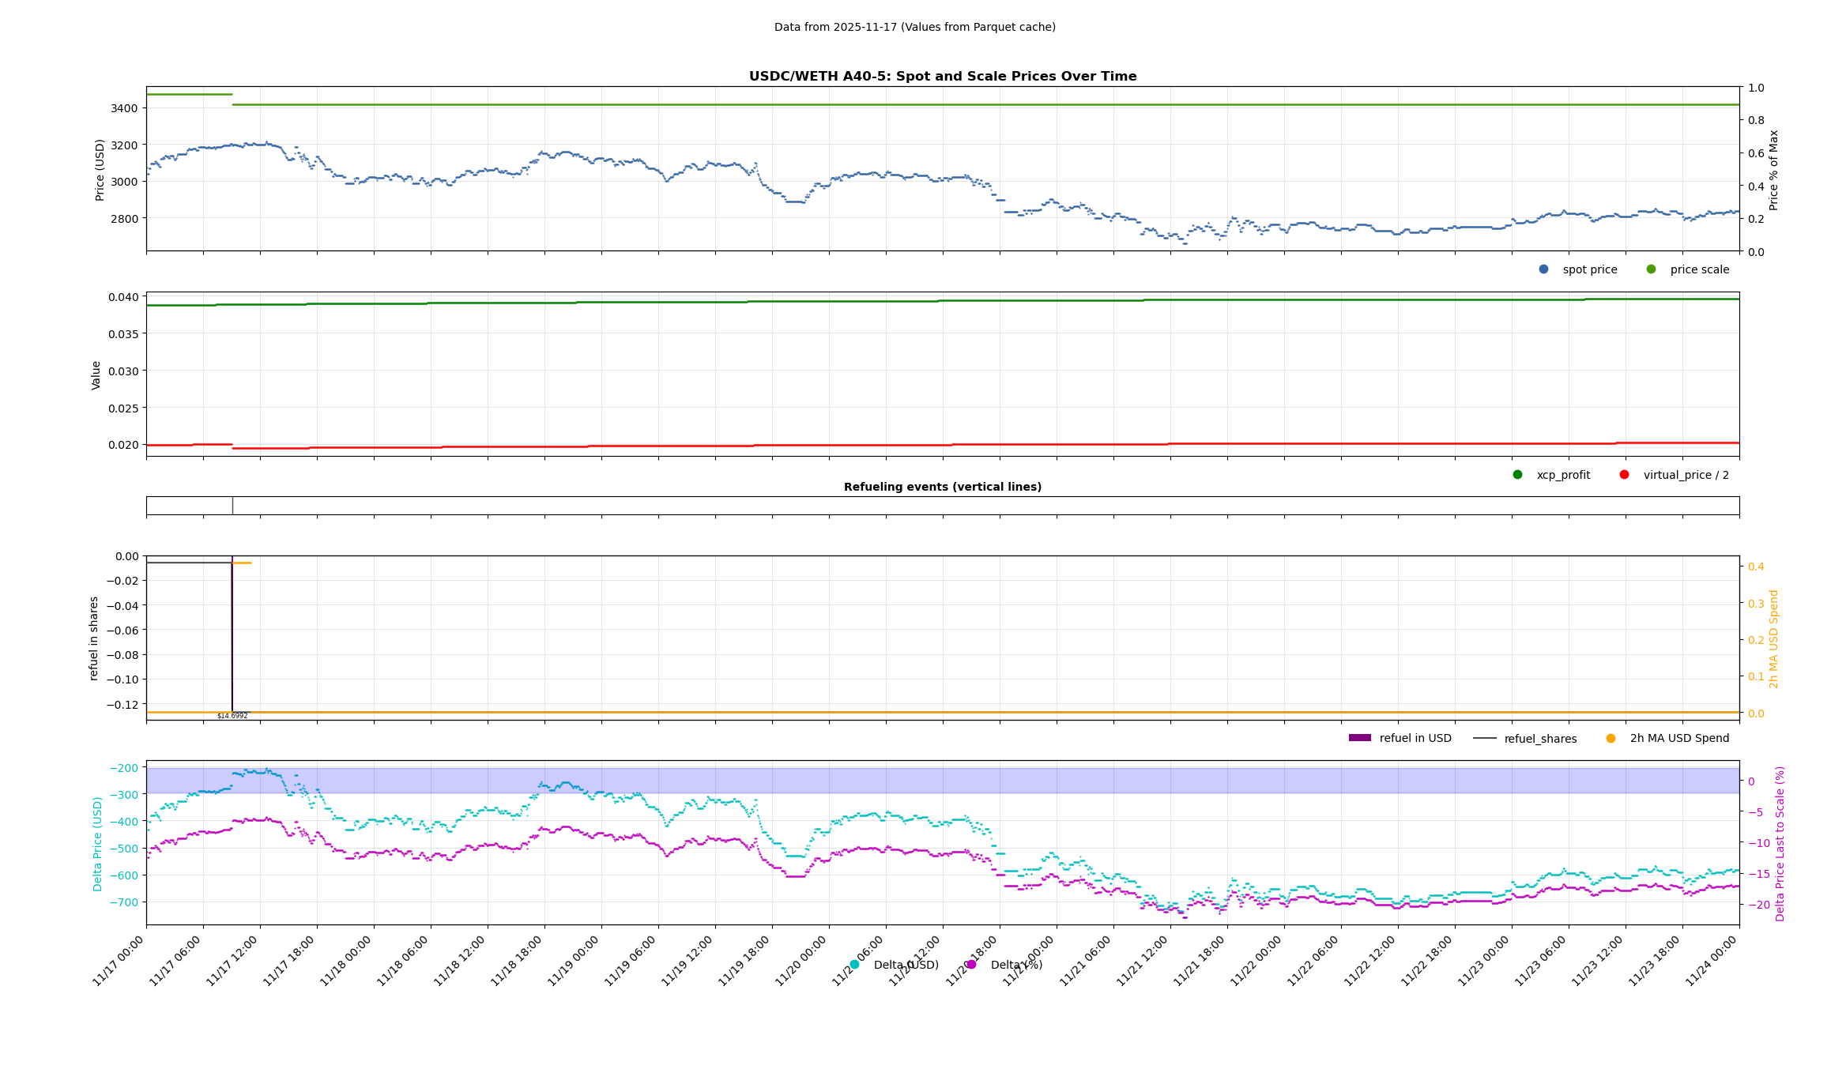1831x1088 pixels.
Task: Click the 11/24 00:00 x-axis tick label
Action: [1712, 961]
